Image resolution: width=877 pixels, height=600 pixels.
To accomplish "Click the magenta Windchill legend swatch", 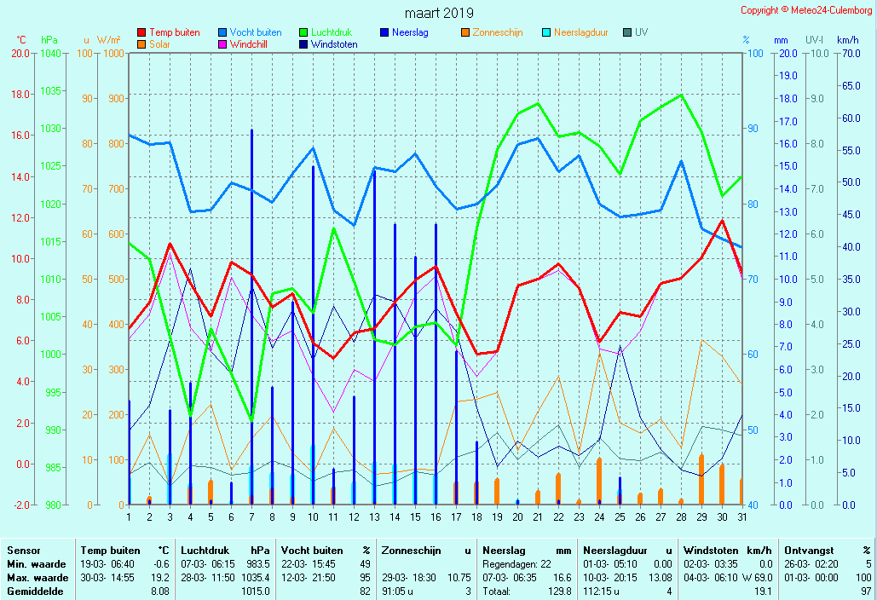I will 222,44.
